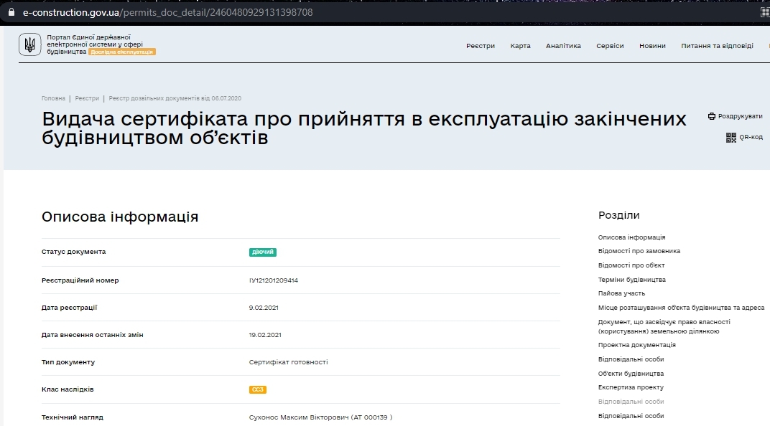The width and height of the screenshot is (770, 426).
Task: Click the Описова інформація heading
Action: [x=120, y=217]
